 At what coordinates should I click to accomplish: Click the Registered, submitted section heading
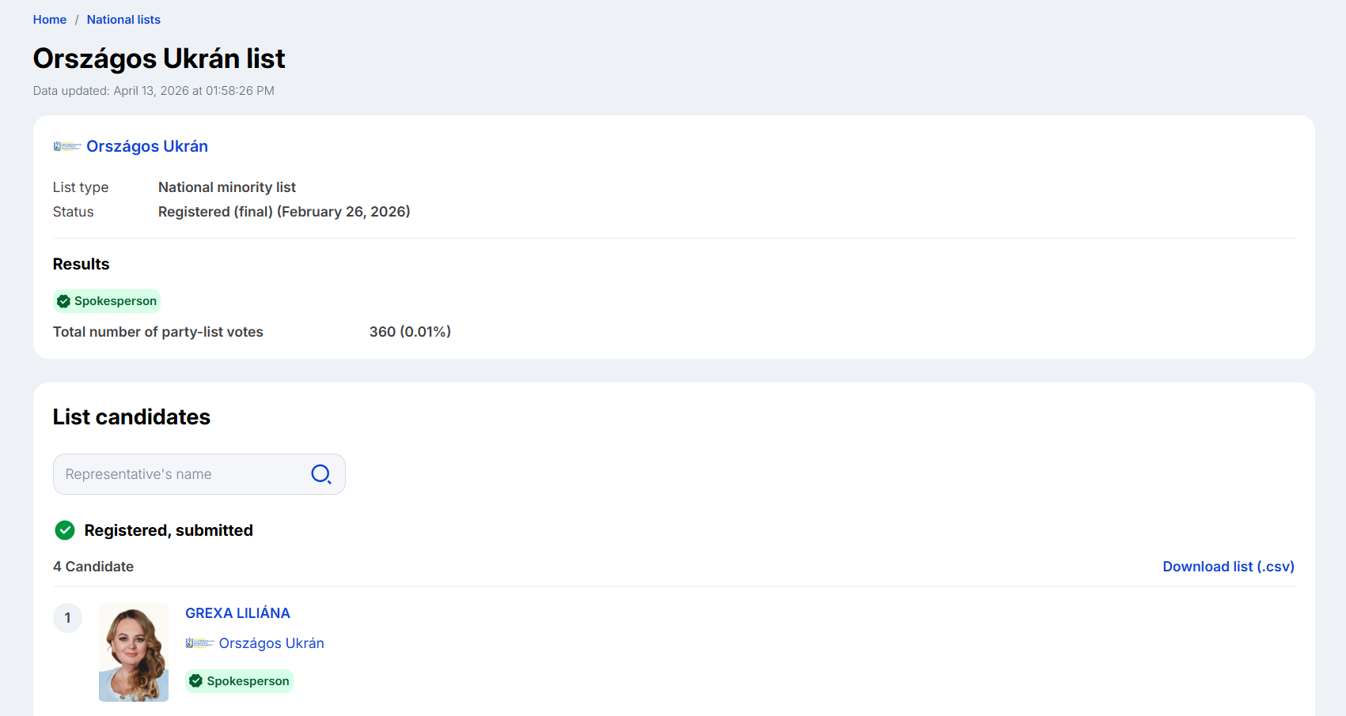coord(169,530)
